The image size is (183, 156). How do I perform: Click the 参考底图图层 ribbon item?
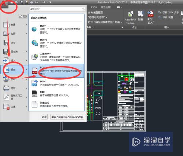click(96, 12)
